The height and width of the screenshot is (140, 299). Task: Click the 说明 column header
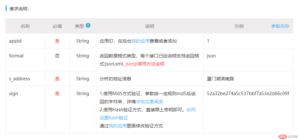pyautogui.click(x=150, y=26)
